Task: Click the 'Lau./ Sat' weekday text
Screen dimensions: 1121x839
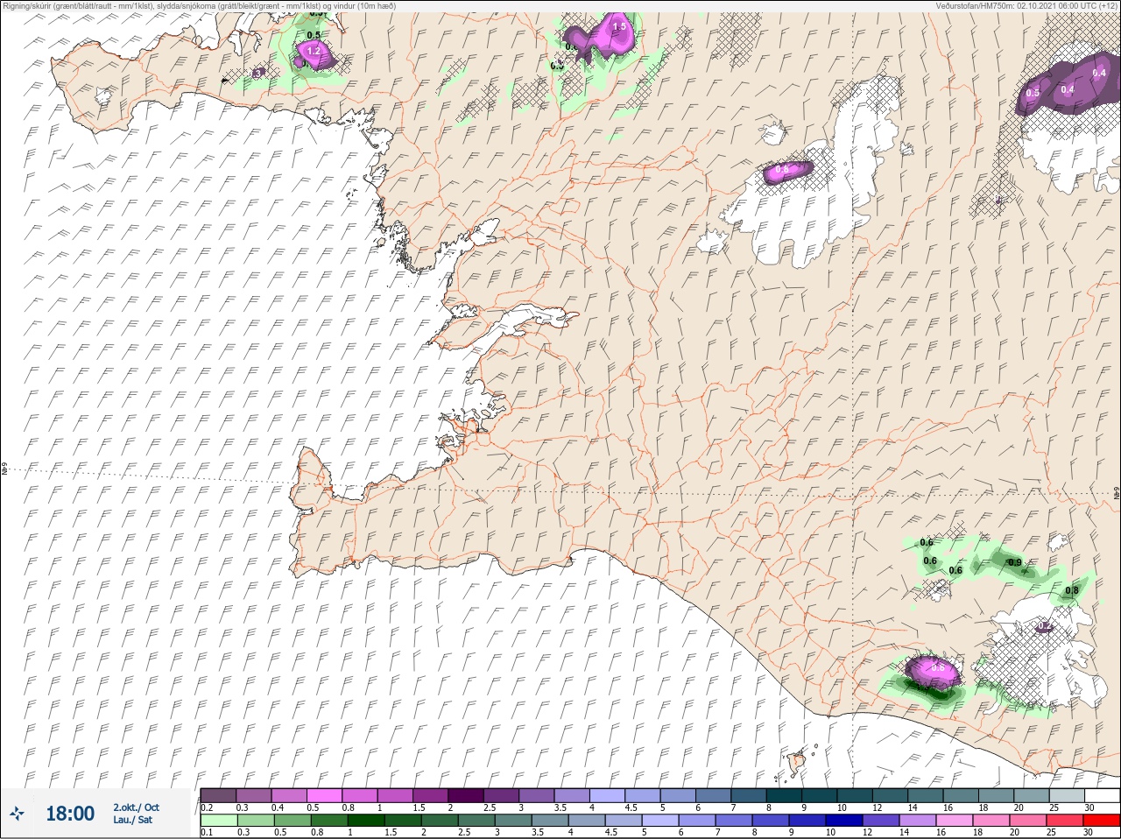Action: coord(132,821)
